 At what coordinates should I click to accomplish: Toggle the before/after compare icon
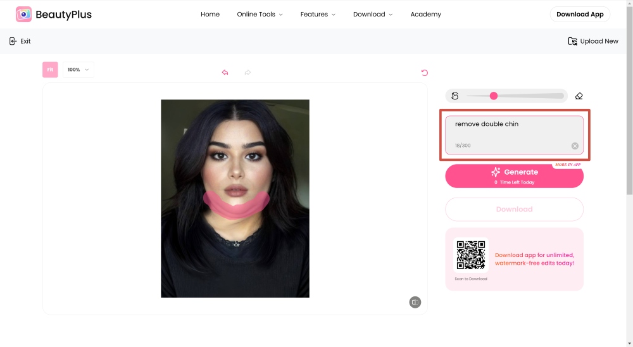click(x=415, y=302)
